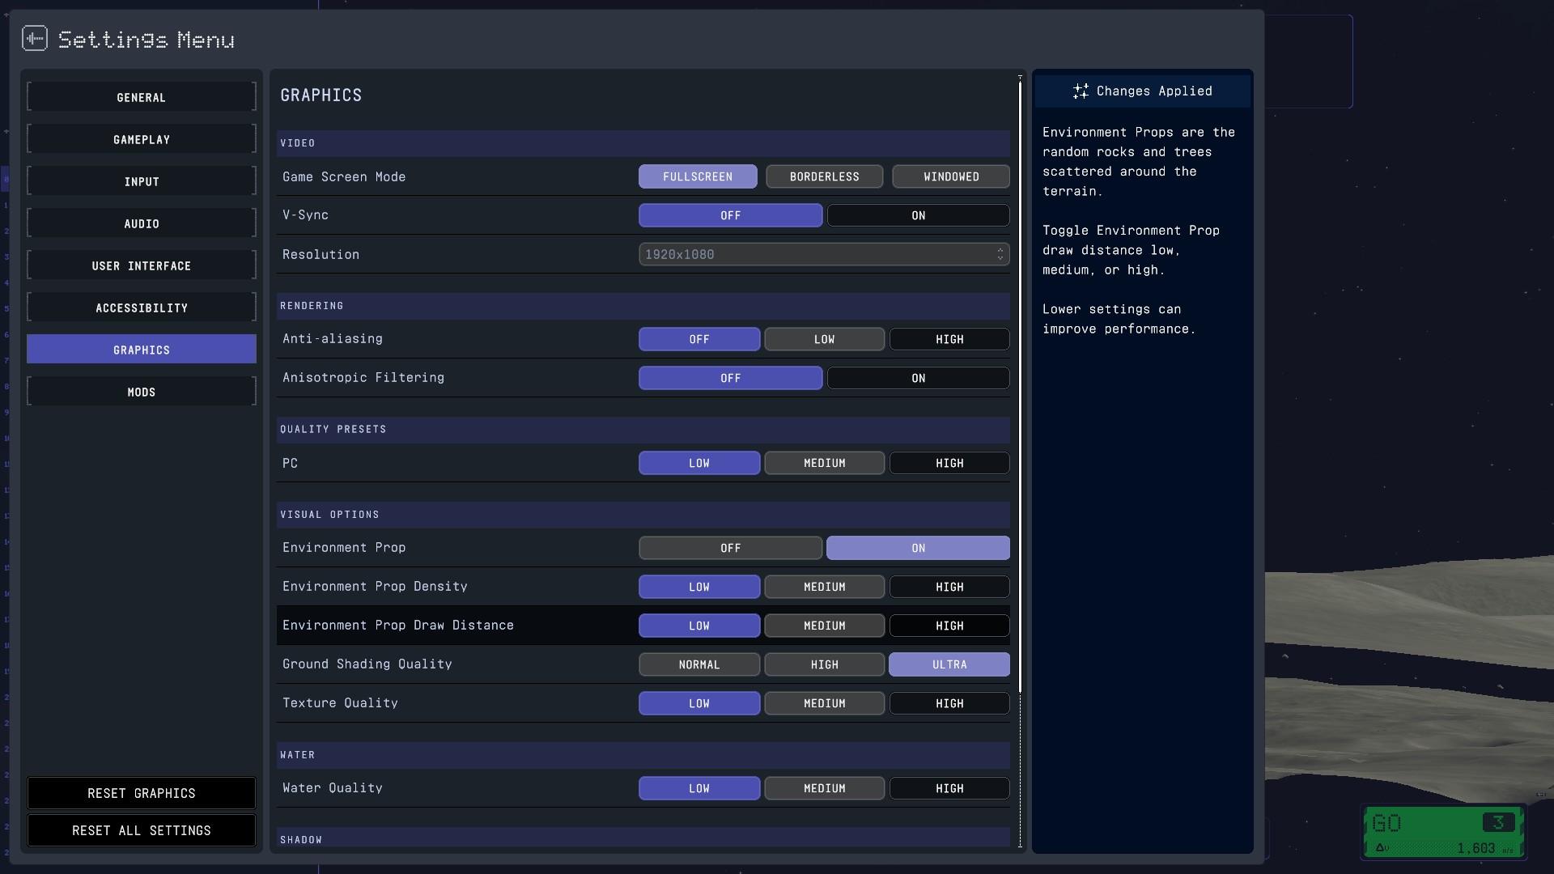Click the Rendering section header

click(643, 306)
